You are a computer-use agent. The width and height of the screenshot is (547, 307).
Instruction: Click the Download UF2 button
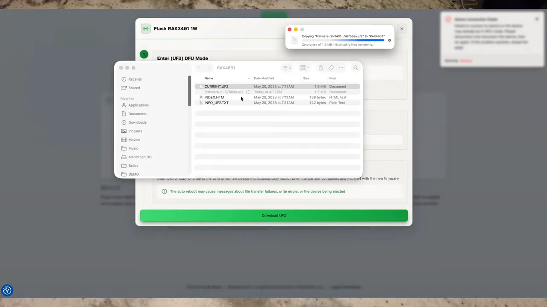[x=274, y=215]
